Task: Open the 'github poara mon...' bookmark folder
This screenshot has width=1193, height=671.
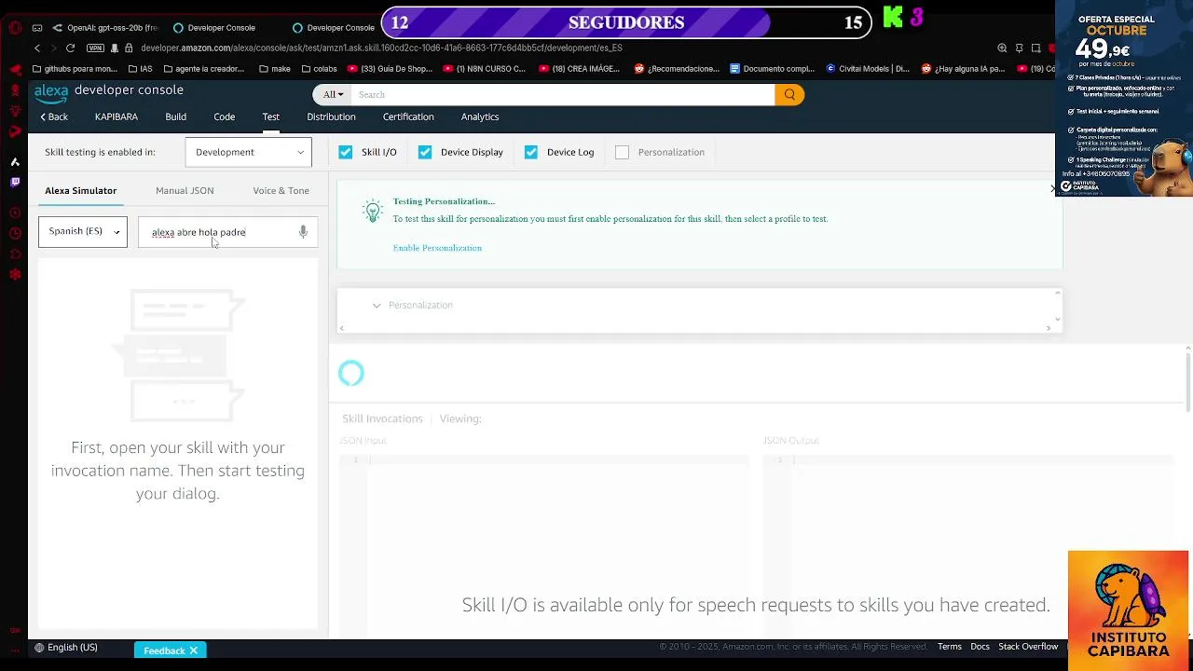Action: coord(75,68)
